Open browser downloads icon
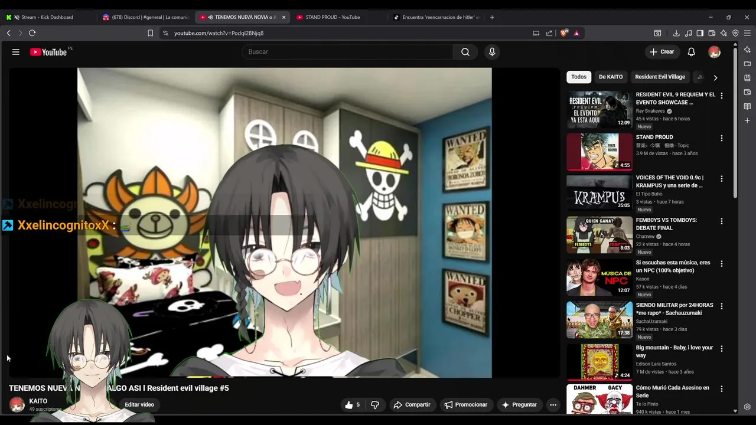This screenshot has height=425, width=756. [676, 33]
